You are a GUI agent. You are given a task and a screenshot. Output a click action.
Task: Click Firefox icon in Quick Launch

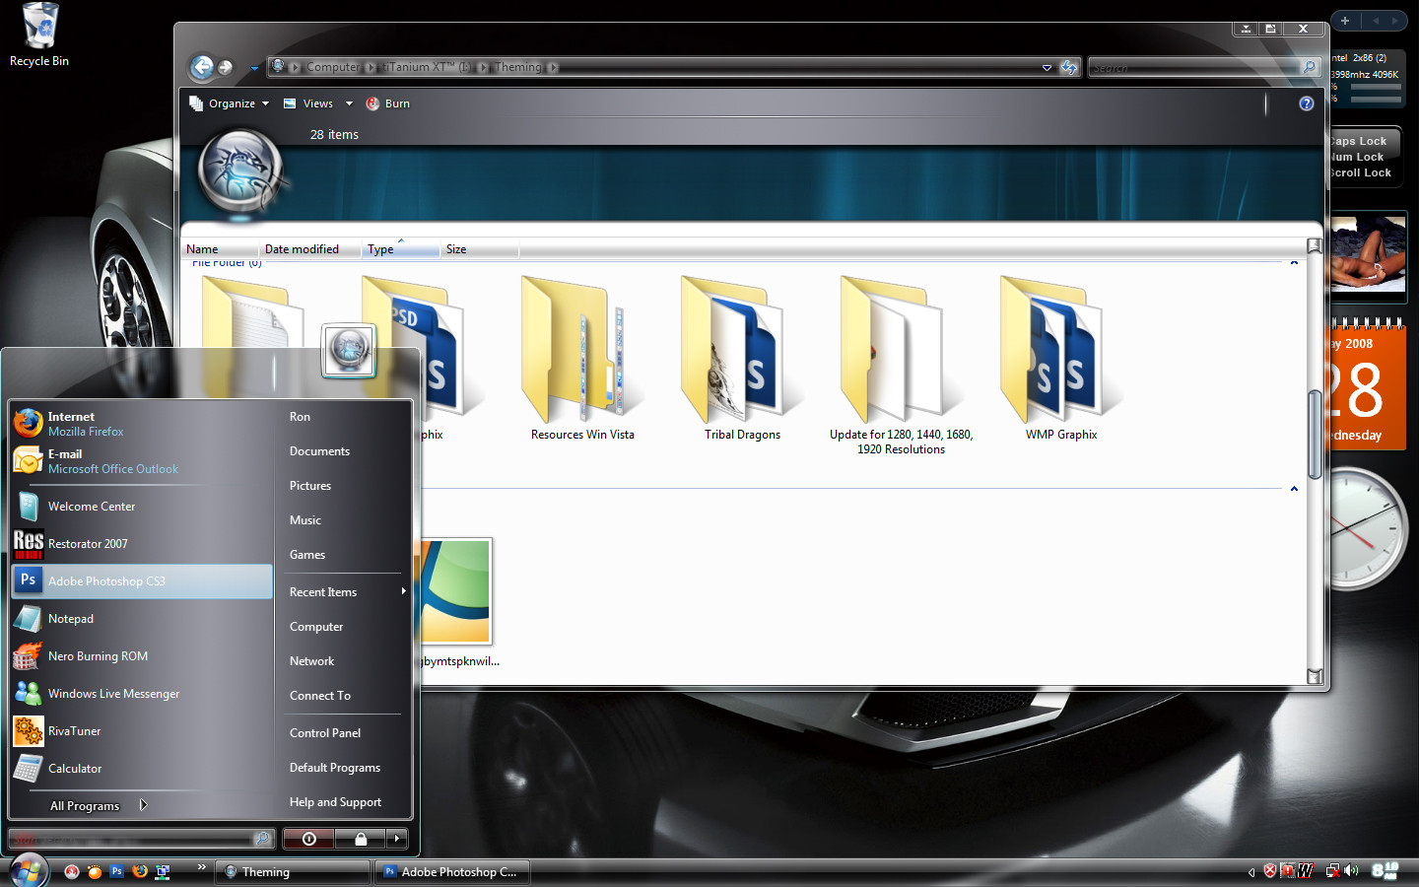pos(140,871)
